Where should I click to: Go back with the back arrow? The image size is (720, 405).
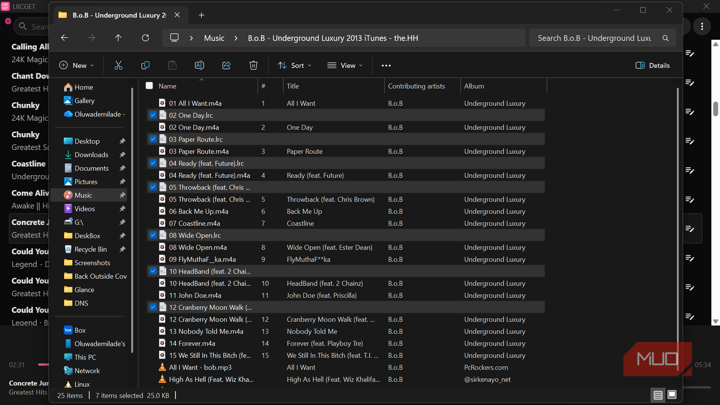65,38
